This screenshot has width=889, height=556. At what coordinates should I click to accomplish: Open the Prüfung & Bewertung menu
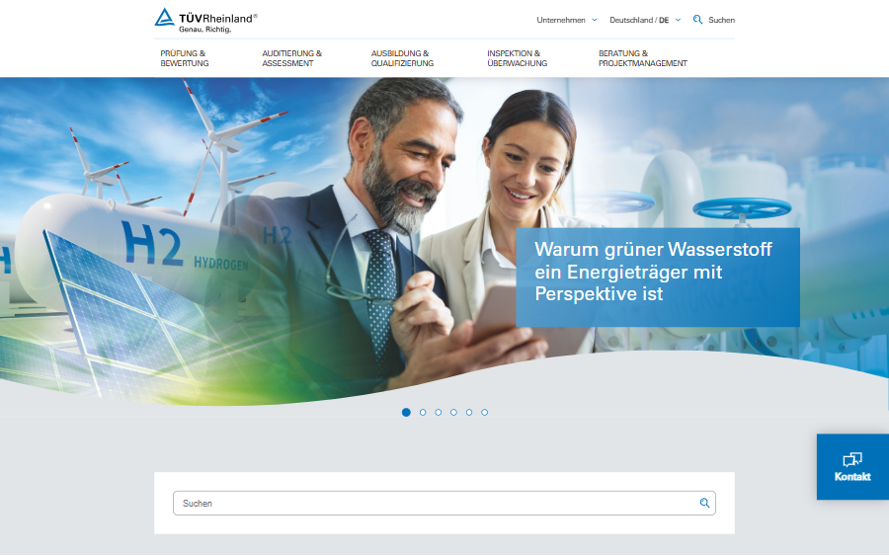click(185, 58)
